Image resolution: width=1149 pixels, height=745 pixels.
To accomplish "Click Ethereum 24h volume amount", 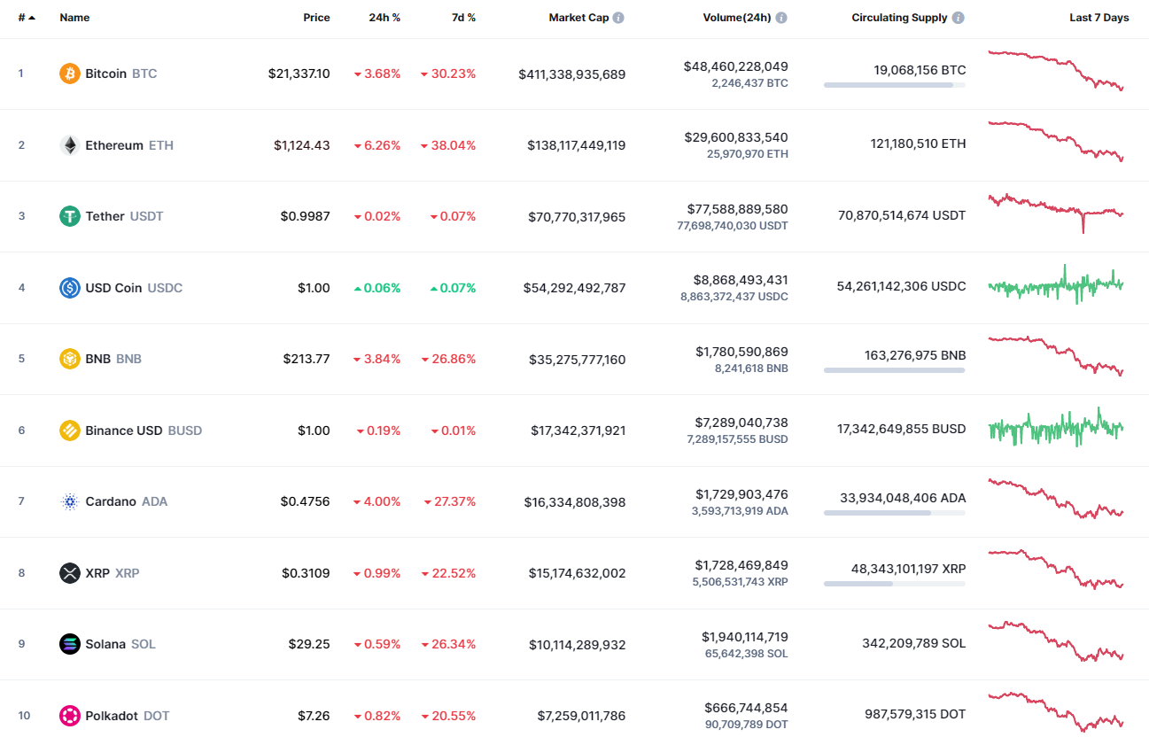I will [735, 137].
